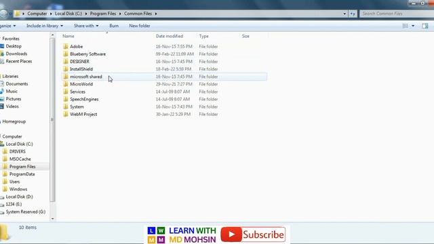Viewport: 434px width, 244px height.
Task: Select Pictures under Libraries
Action: [x=14, y=99]
